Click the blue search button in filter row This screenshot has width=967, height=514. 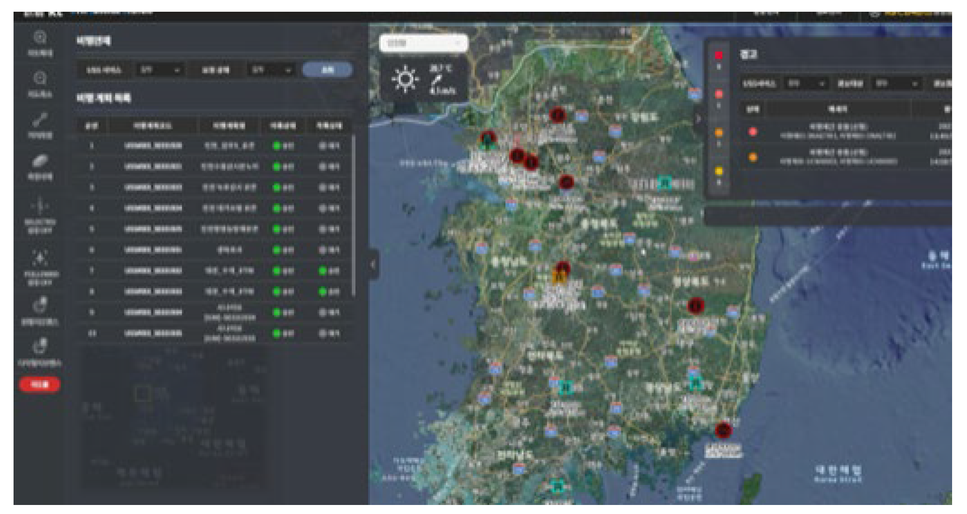(x=327, y=70)
